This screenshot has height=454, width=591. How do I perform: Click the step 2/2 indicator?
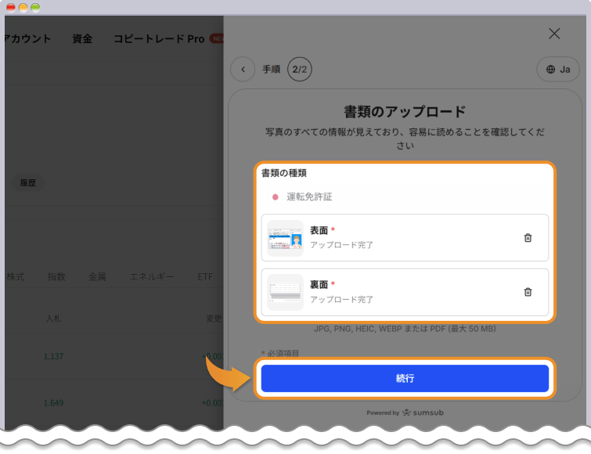(x=300, y=70)
